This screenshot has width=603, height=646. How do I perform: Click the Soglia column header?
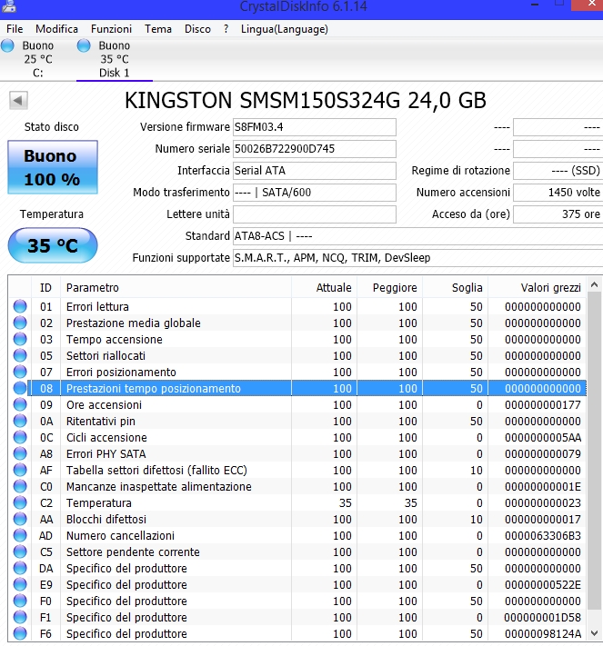(x=456, y=288)
